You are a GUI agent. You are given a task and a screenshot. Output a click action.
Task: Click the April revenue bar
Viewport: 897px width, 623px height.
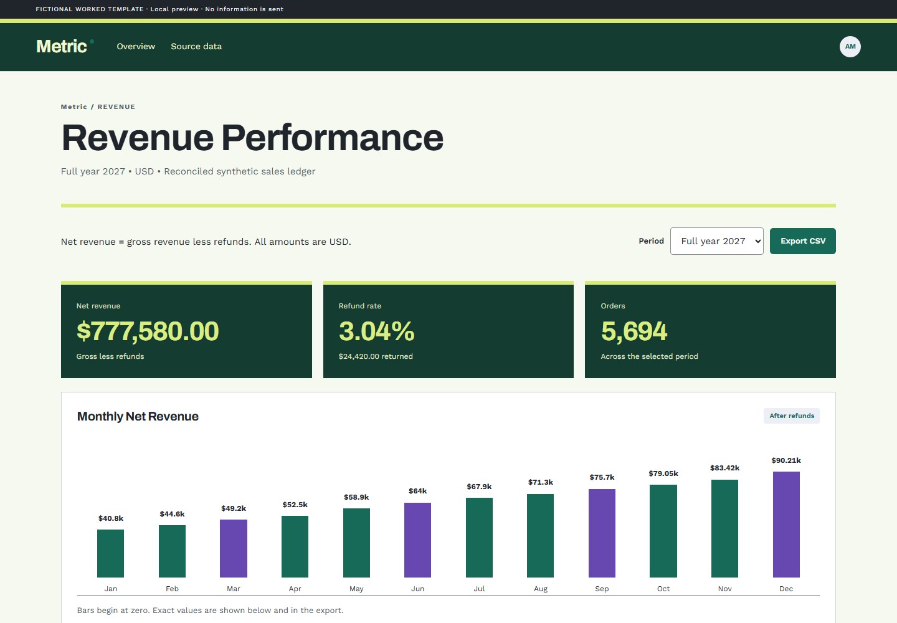tap(295, 546)
